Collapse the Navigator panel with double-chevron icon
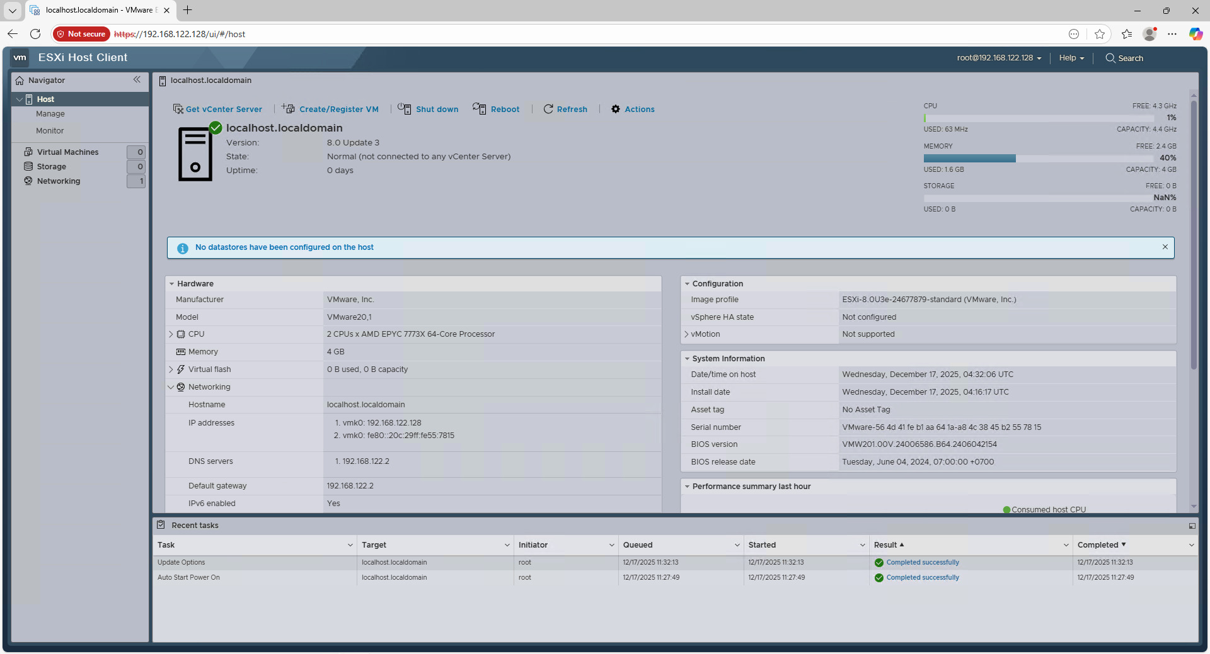1210x654 pixels. pyautogui.click(x=137, y=80)
